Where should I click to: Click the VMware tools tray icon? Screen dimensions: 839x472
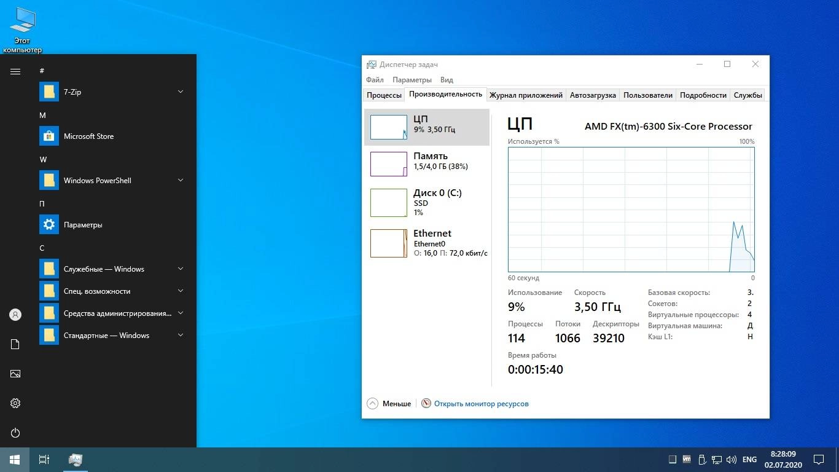(x=687, y=459)
